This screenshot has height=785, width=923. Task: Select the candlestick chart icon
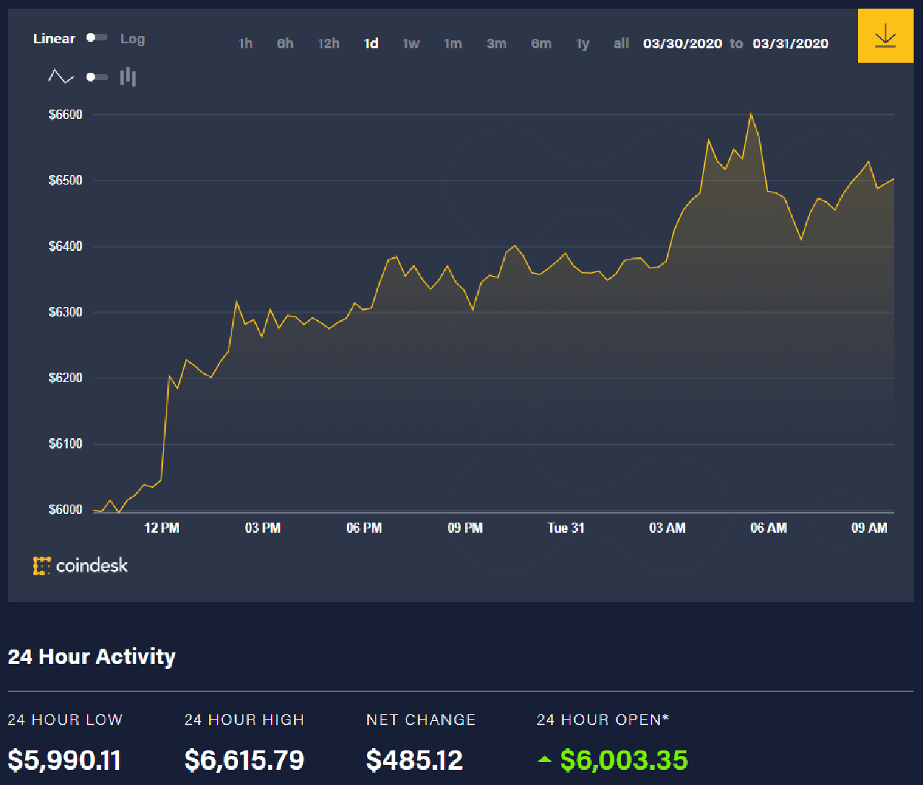(128, 76)
